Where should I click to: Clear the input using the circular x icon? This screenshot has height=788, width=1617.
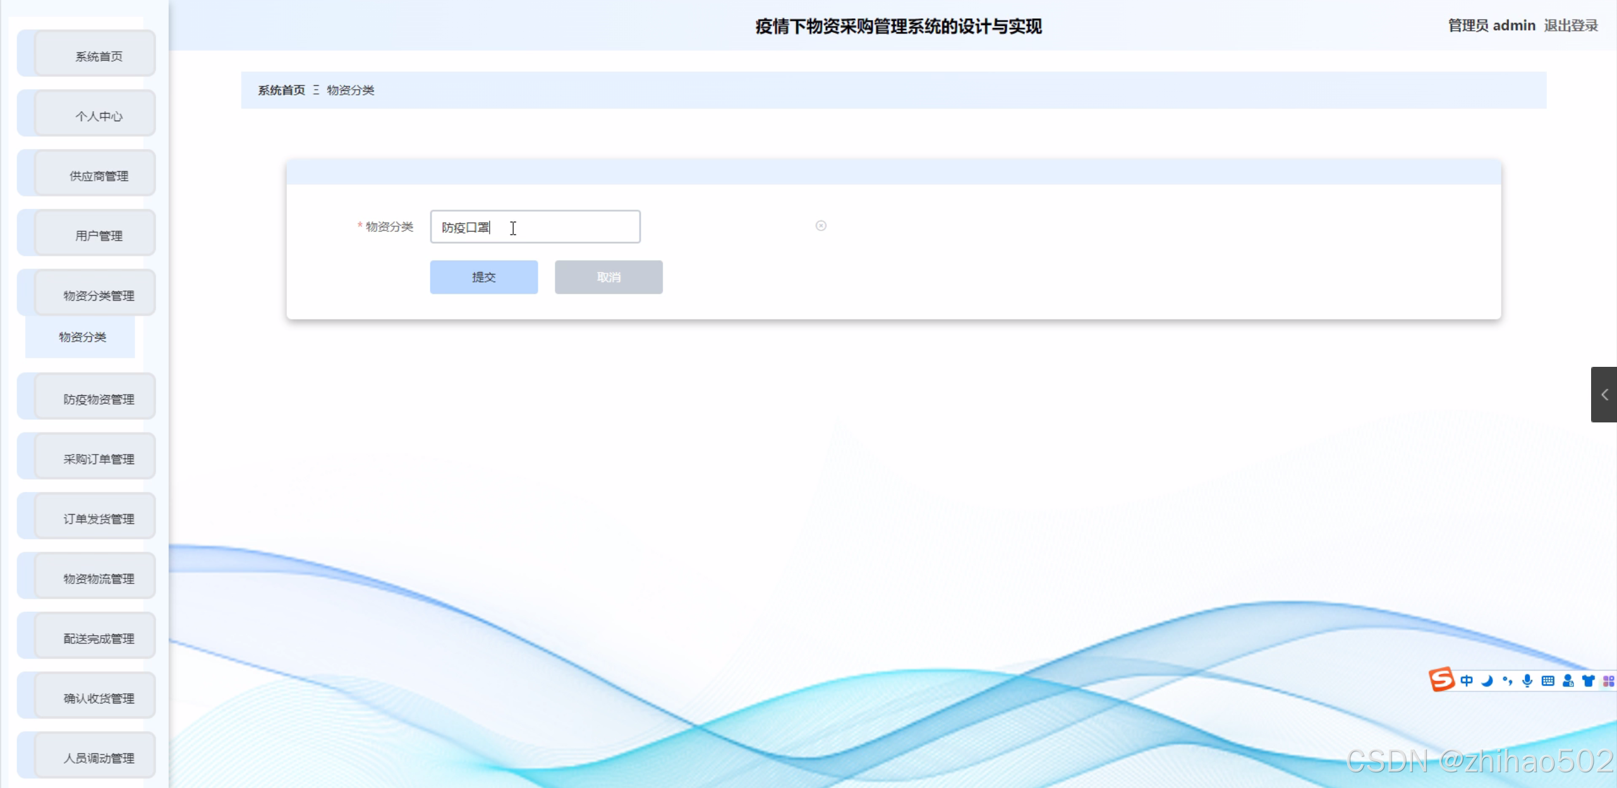coord(820,225)
